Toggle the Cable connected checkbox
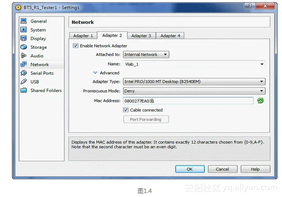The image size is (282, 197). tap(126, 110)
